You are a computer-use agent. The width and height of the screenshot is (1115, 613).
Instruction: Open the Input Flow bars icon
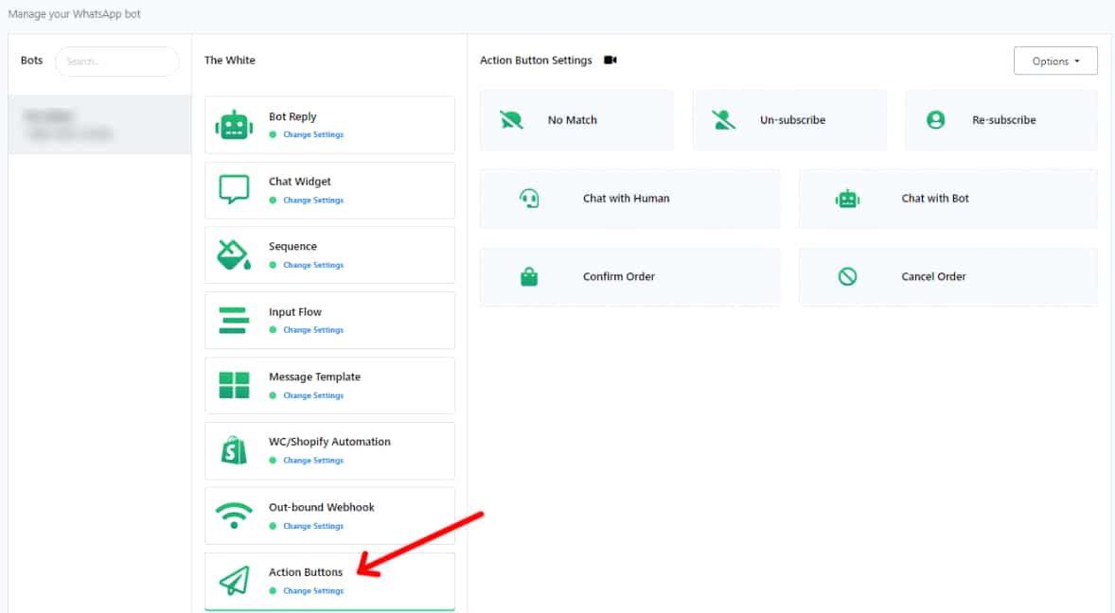click(234, 320)
